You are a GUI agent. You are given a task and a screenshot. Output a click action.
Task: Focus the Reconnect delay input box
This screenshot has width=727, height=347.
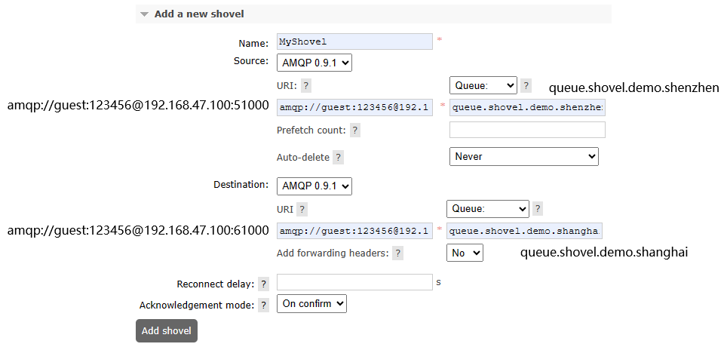click(x=354, y=282)
